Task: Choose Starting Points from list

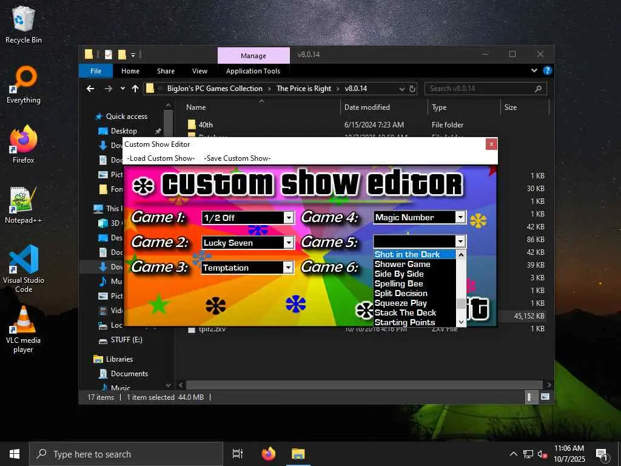Action: pos(415,323)
